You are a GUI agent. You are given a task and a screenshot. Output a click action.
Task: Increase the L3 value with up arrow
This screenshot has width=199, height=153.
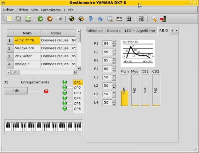(x=114, y=92)
